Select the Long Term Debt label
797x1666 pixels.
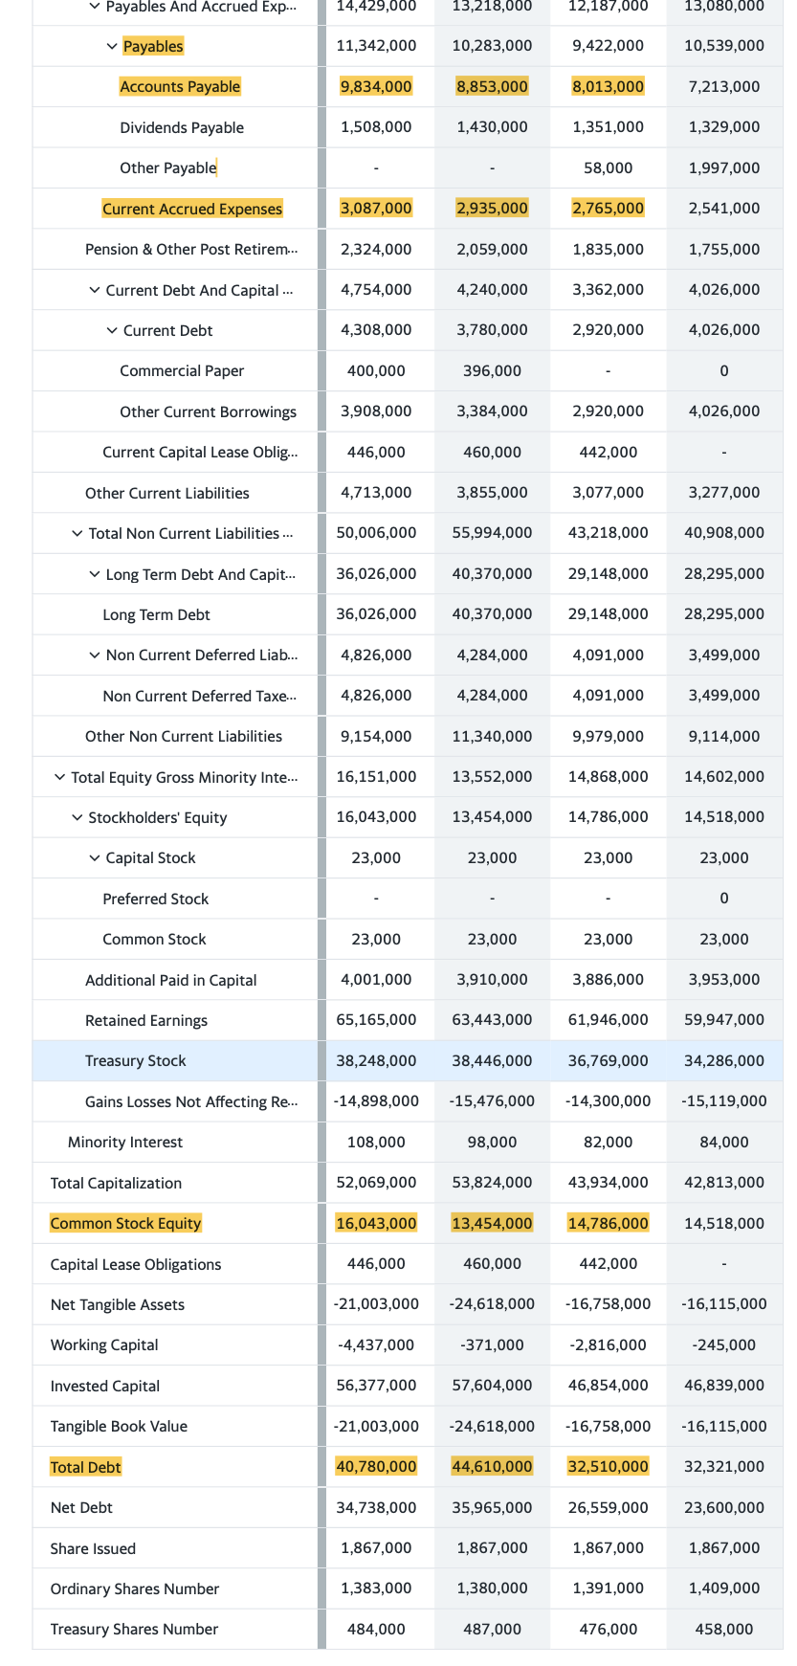click(156, 614)
